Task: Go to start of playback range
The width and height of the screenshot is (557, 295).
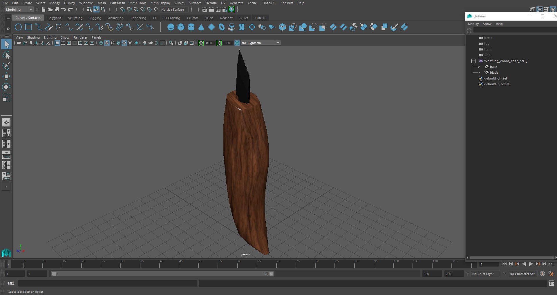Action: tap(504, 264)
